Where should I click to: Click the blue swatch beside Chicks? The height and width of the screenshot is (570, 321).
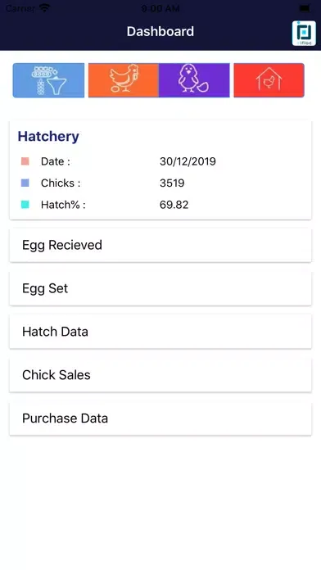coord(25,183)
